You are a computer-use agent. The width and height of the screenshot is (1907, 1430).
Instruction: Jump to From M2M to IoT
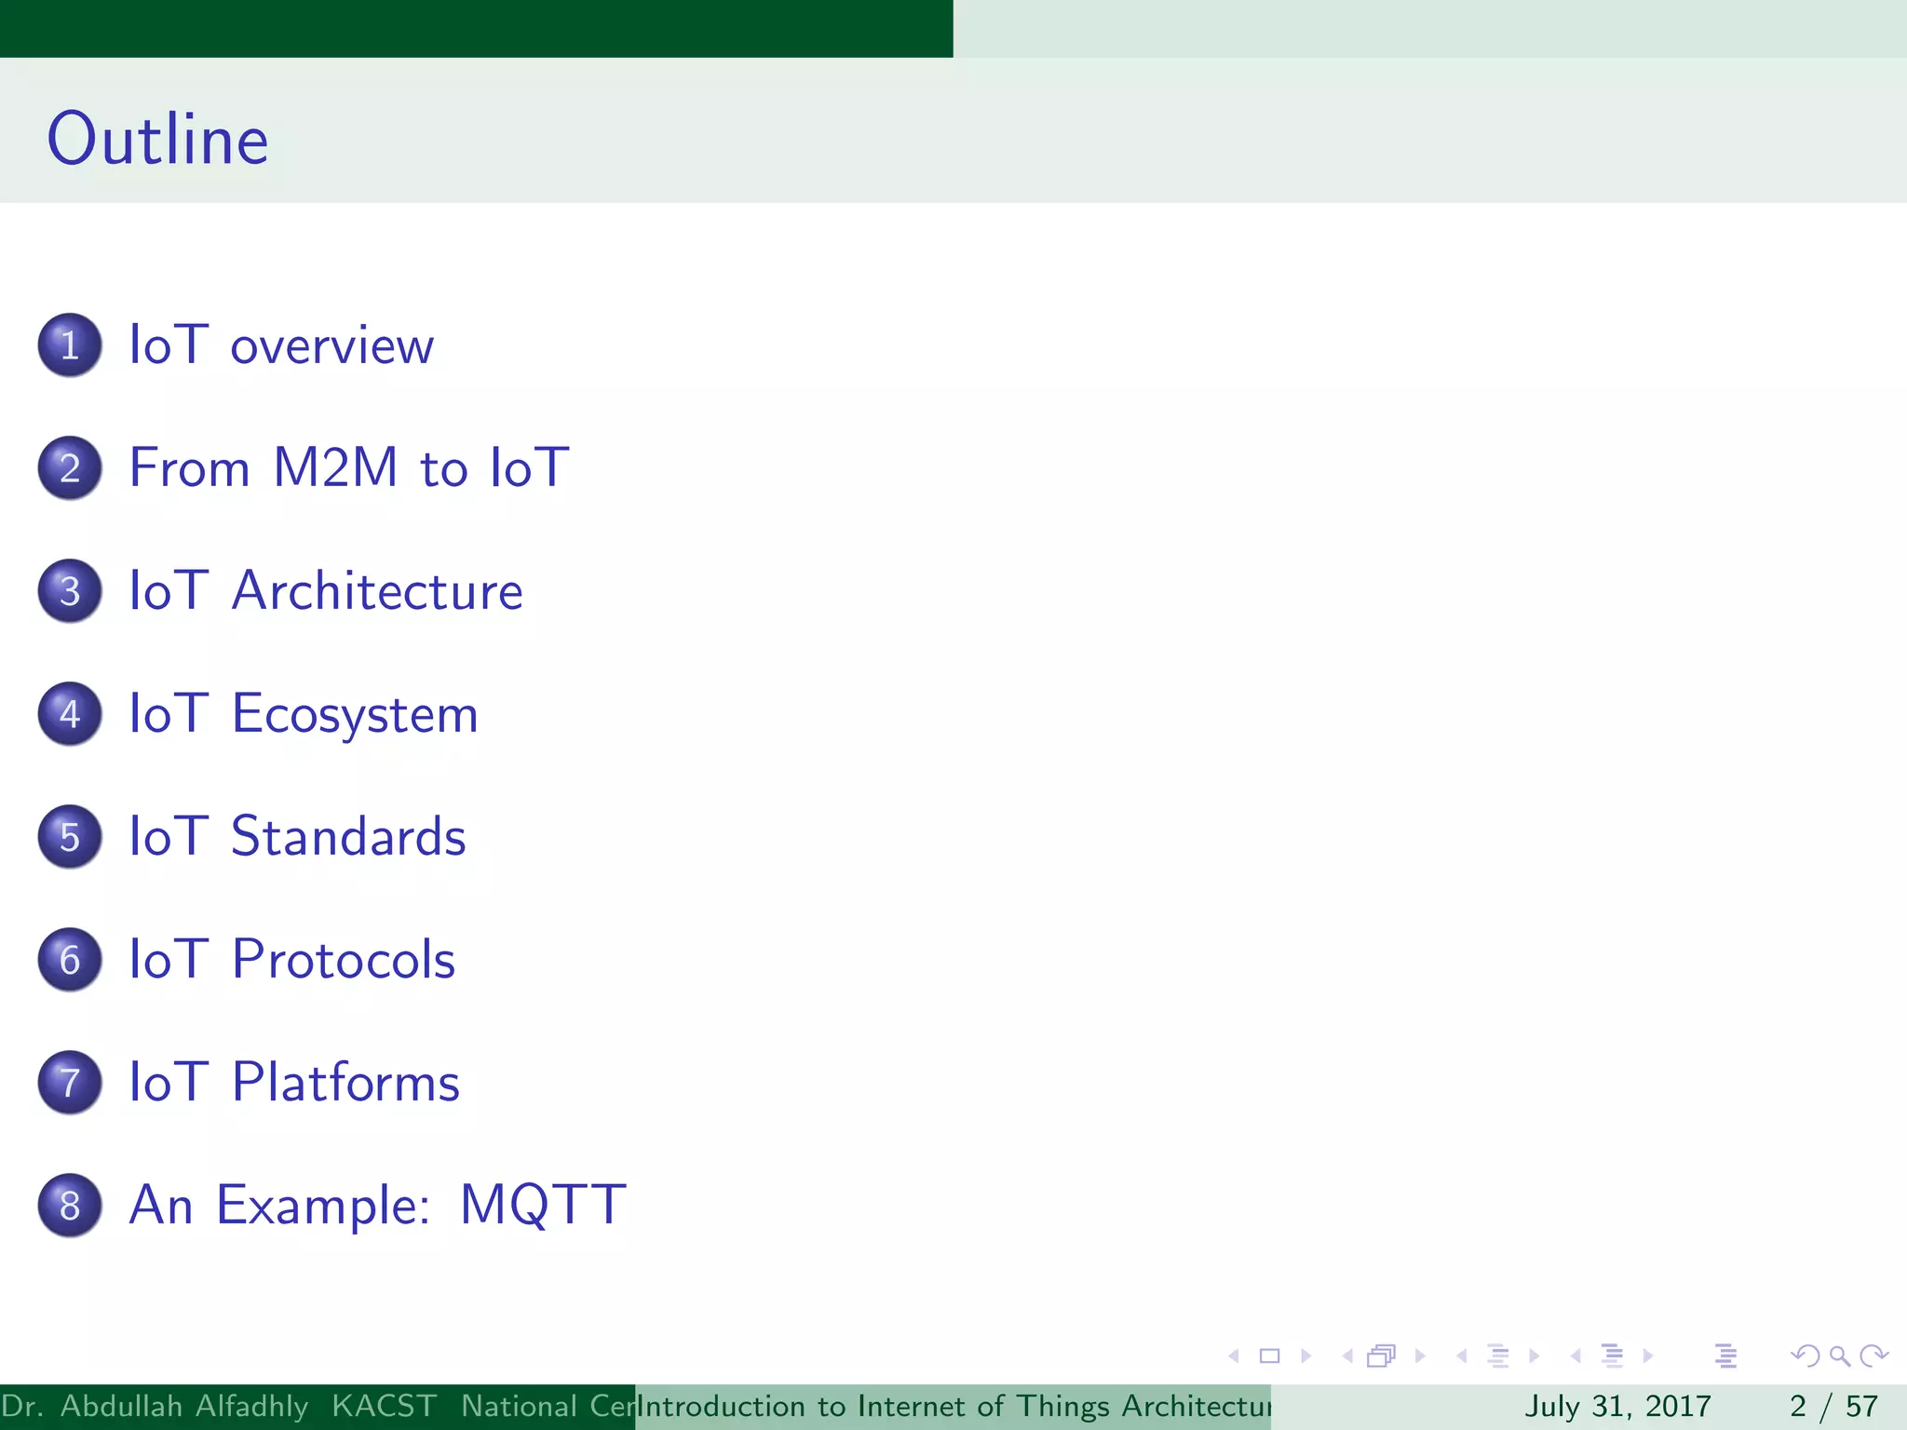point(348,467)
